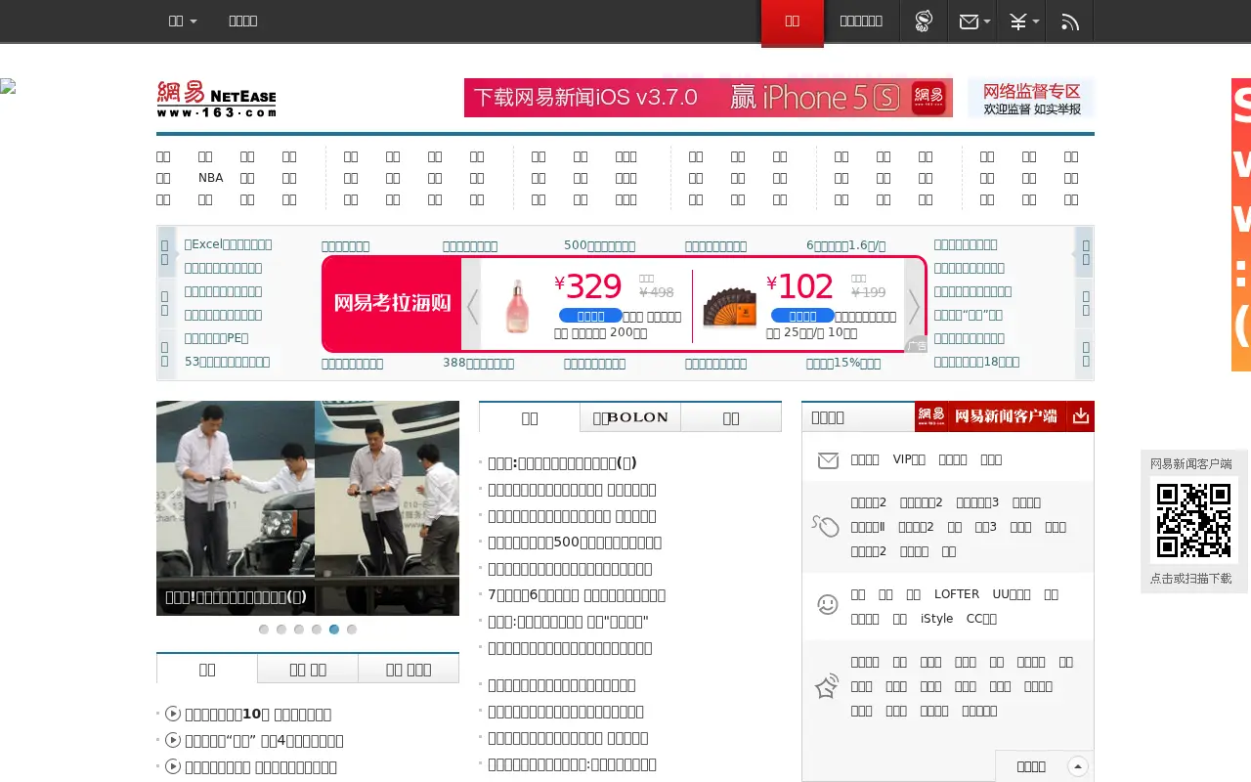Click the envelope icon in the product panel
This screenshot has height=782, width=1251.
point(828,460)
